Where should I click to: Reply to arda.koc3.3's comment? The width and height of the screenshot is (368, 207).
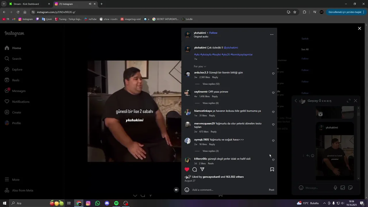point(215,77)
